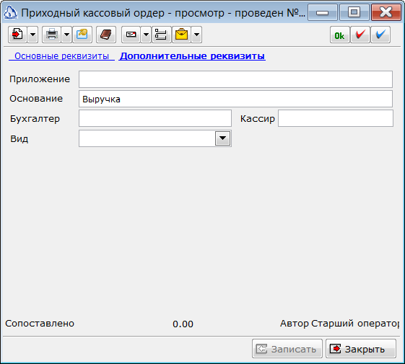The width and height of the screenshot is (405, 364).
Task: Open the blue folder icon with yellow note
Action: click(82, 35)
